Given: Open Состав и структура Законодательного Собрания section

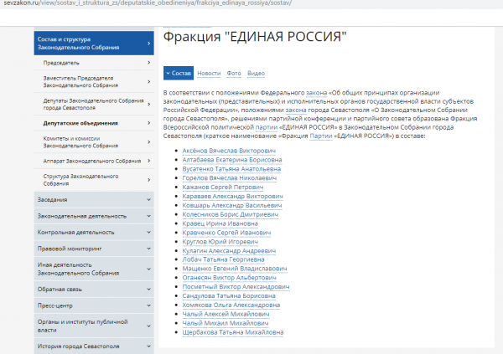Looking at the screenshot, I should point(94,44).
